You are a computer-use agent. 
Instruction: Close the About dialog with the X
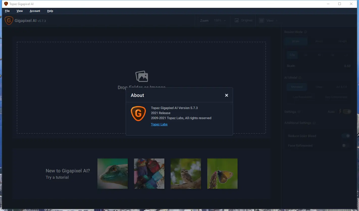click(226, 95)
